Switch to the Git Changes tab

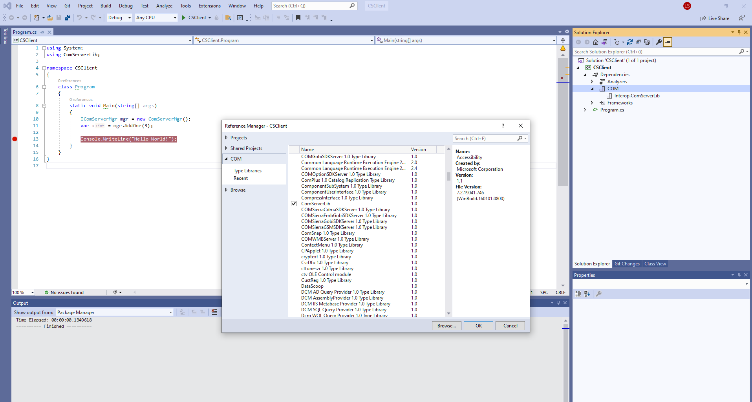click(x=627, y=264)
